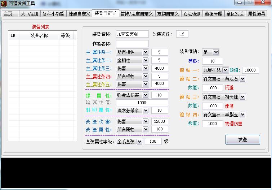The height and width of the screenshot is (190, 272).
Task: Click the 装备名称 input field
Action: point(132,34)
